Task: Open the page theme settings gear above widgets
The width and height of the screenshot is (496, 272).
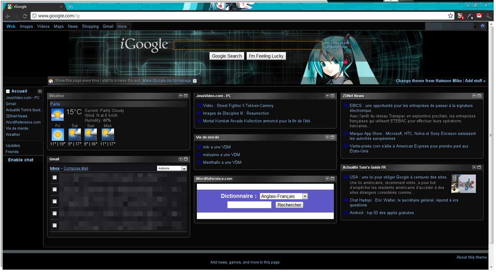Action: [482, 26]
